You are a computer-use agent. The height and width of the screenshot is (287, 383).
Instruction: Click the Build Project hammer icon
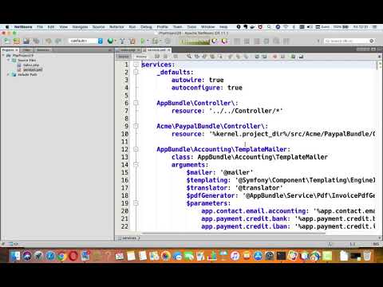[122, 41]
